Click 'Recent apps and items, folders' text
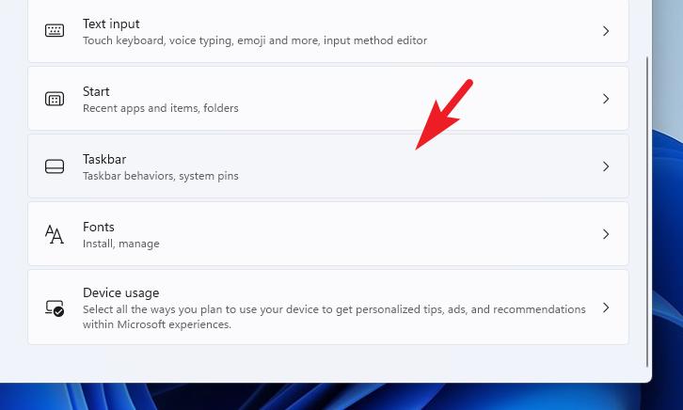This screenshot has height=410, width=683. [161, 108]
